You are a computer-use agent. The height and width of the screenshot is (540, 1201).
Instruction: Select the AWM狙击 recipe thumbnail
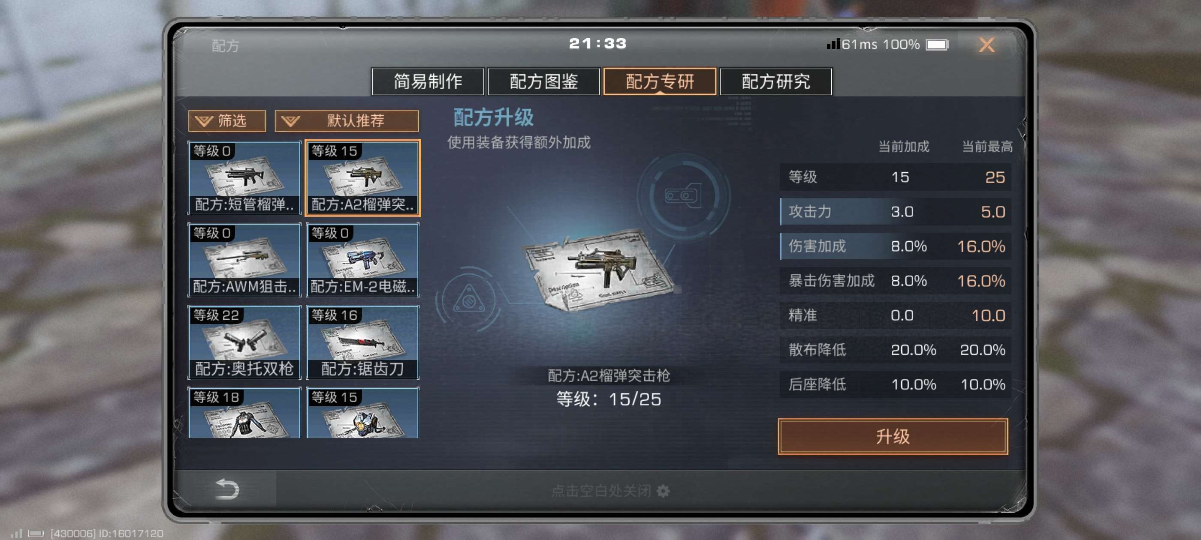244,260
